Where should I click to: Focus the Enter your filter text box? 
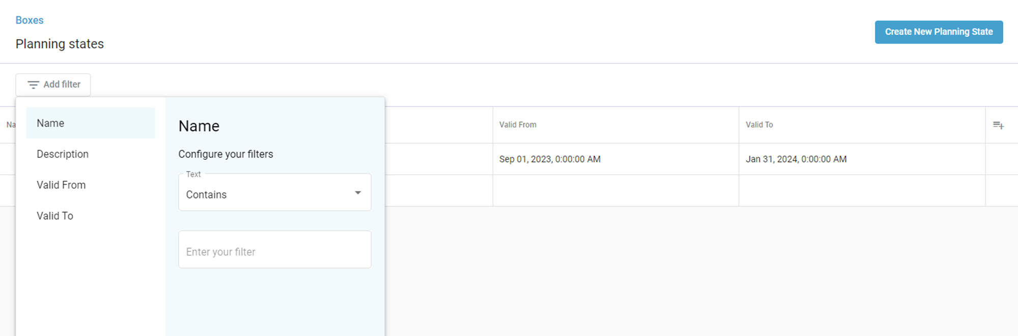tap(275, 249)
